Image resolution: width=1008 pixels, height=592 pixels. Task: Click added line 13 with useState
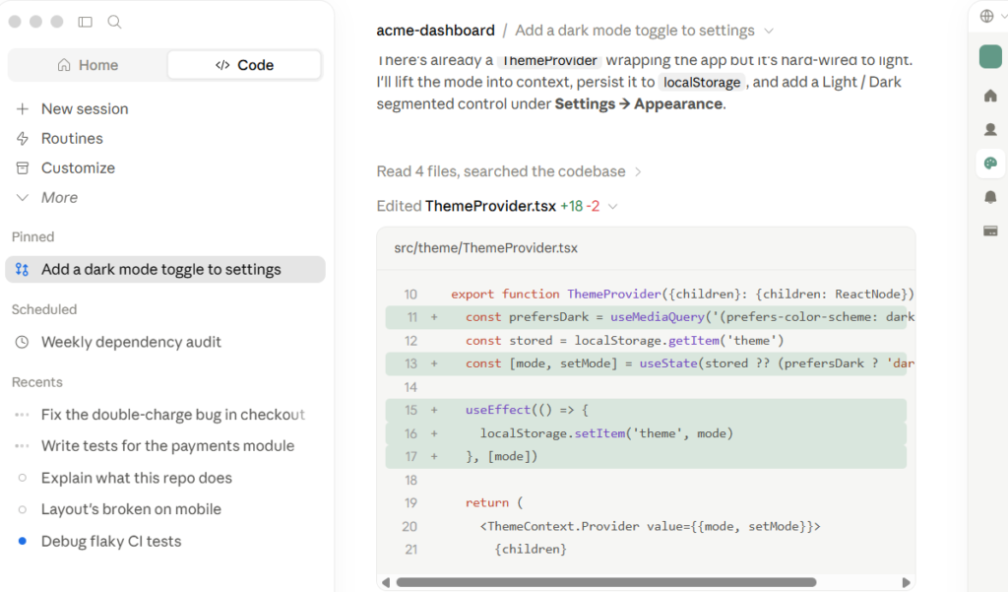(646, 363)
